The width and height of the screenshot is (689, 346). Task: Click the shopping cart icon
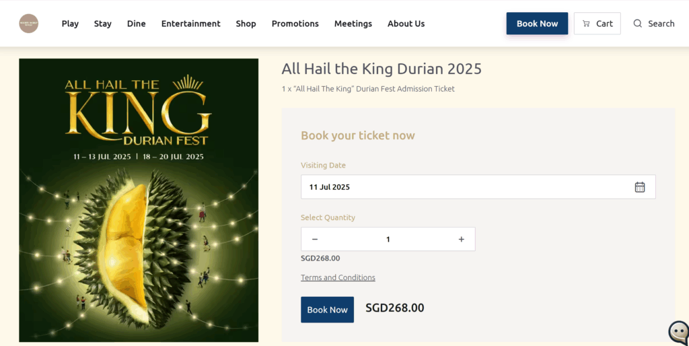[586, 24]
